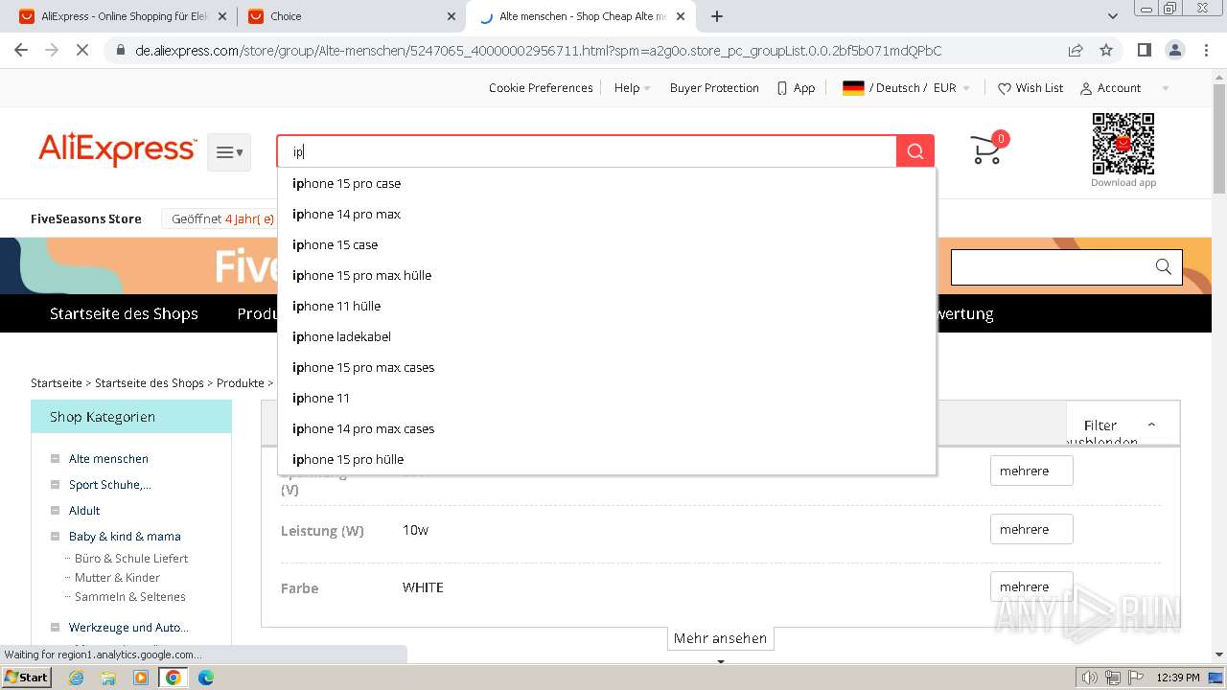
Task: Click the main search input field
Action: tap(587, 151)
